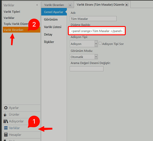This screenshot has height=141, width=153.
Task: Click the Adı text field
Action: point(93,19)
